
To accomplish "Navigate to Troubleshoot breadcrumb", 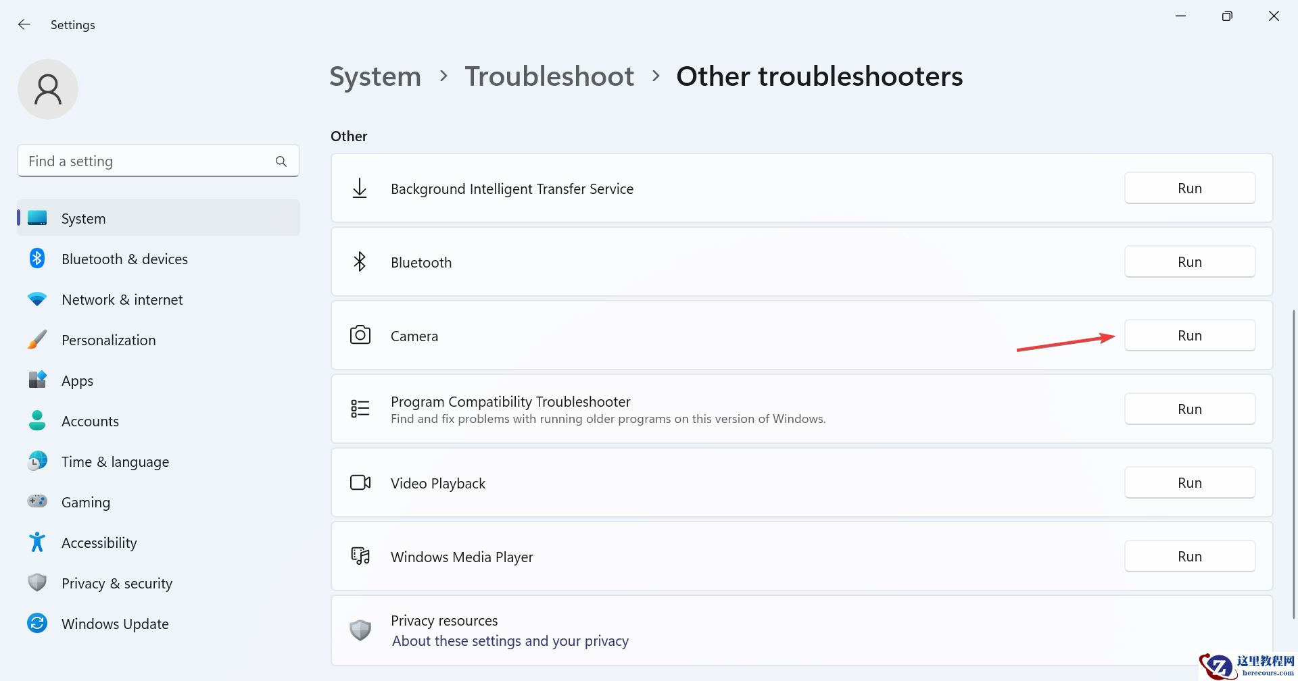I will (x=549, y=76).
